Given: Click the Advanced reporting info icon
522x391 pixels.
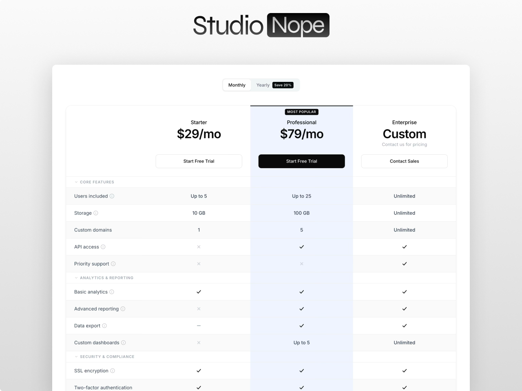Looking at the screenshot, I should click(x=123, y=309).
